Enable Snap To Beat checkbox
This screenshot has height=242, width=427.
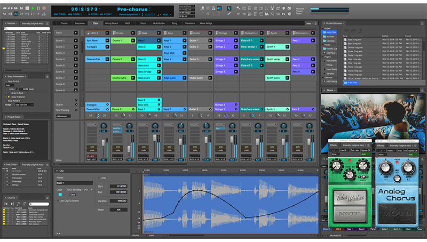(x=6, y=93)
